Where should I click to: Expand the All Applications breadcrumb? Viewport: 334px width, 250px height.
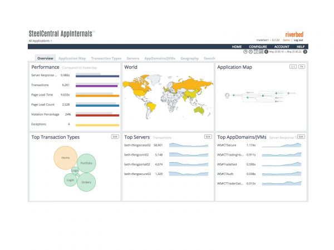coord(41,41)
